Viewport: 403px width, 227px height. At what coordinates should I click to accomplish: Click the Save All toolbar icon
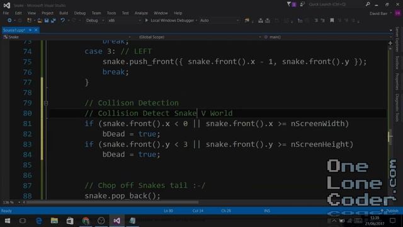point(54,20)
